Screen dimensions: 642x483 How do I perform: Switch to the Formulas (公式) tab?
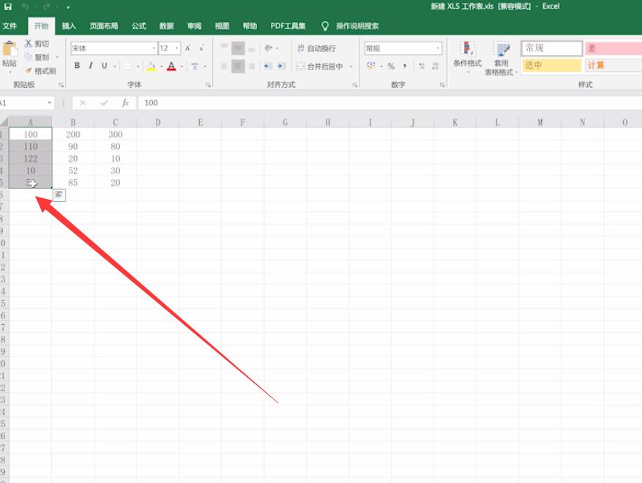pyautogui.click(x=139, y=26)
